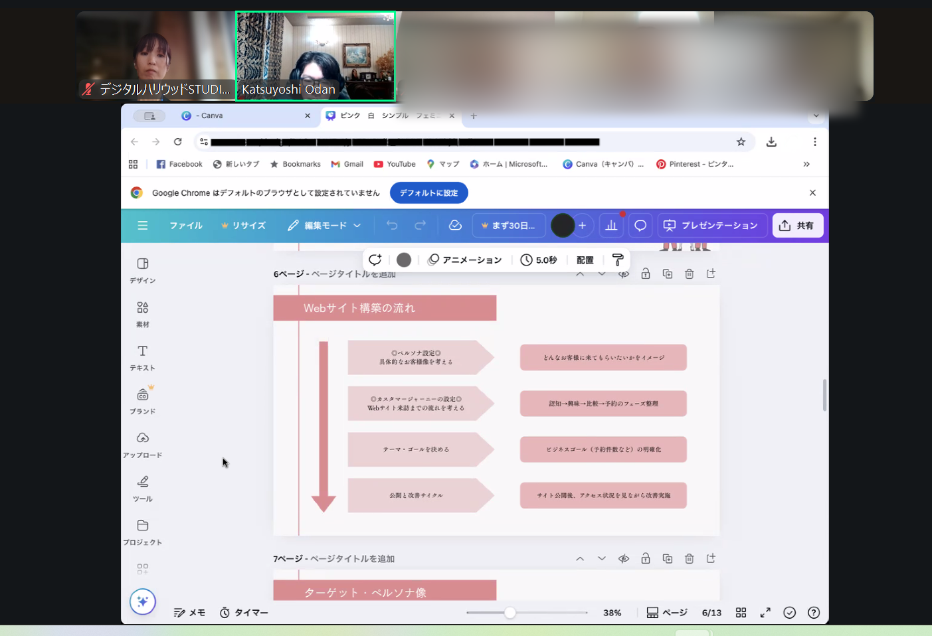Hide page 7 with eye icon
Image resolution: width=932 pixels, height=636 pixels.
point(623,559)
